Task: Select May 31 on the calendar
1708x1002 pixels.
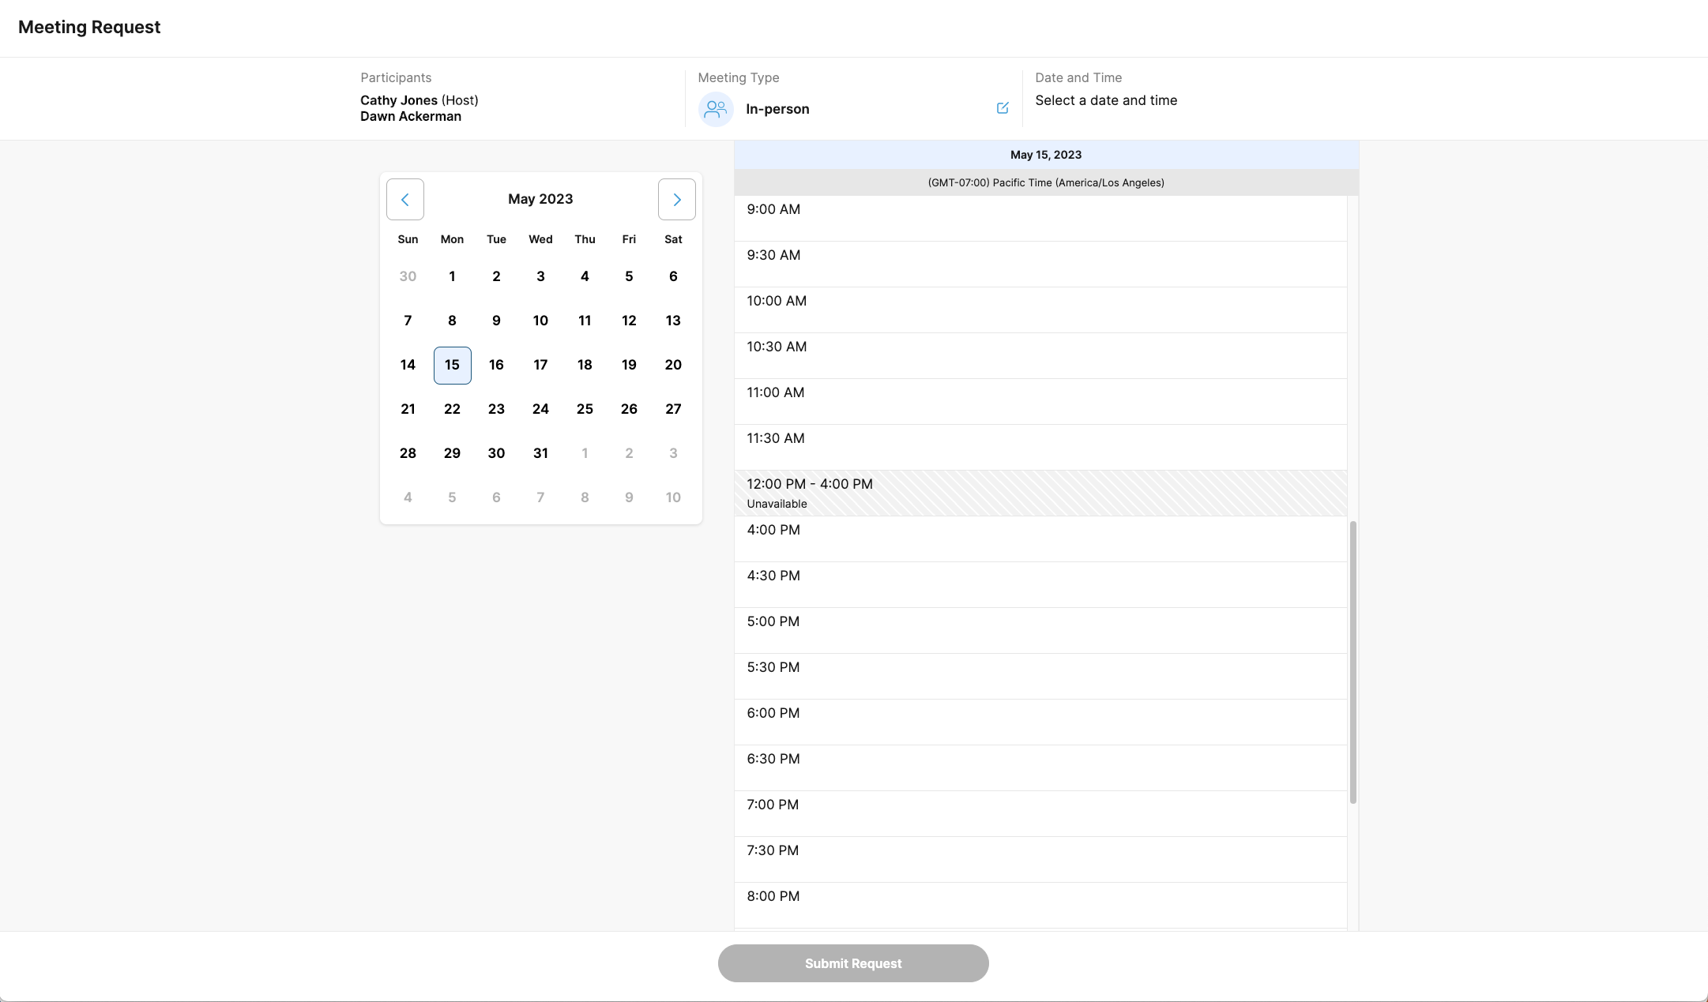Action: (540, 453)
